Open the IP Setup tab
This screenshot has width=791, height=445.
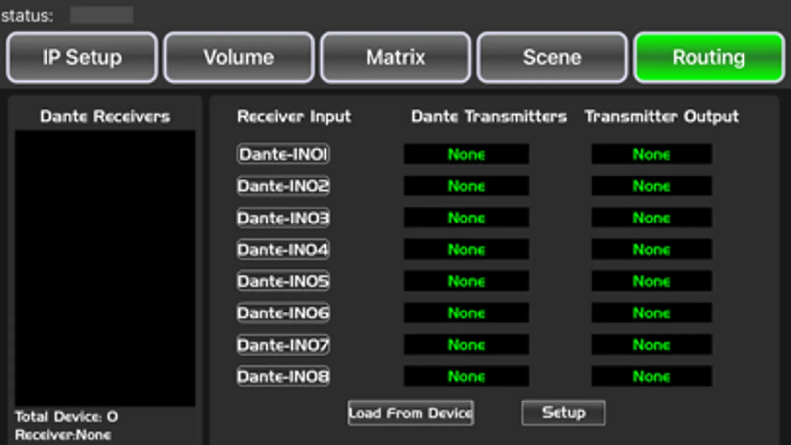[82, 57]
